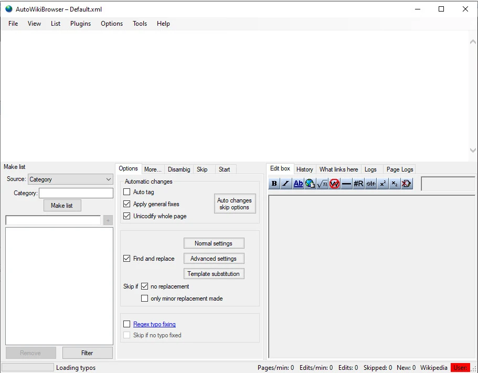Screen dimensions: 478x373
Task: Open the Tools menu
Action: [140, 24]
